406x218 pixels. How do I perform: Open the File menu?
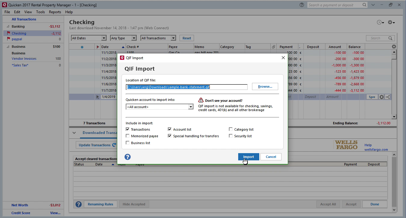click(7, 12)
